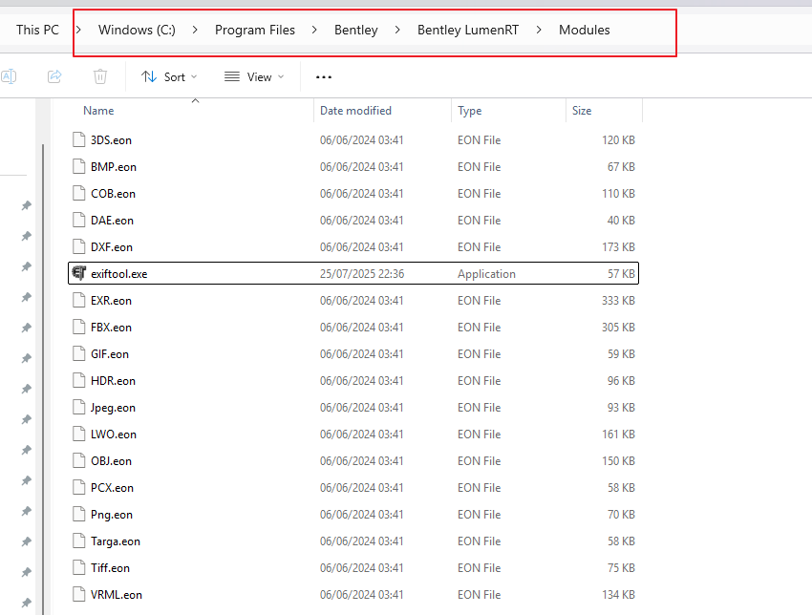Click the Tiff.eon file icon
The width and height of the screenshot is (812, 615).
point(78,568)
